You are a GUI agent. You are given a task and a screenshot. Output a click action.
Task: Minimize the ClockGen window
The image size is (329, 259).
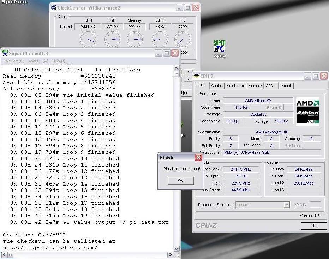(x=179, y=8)
